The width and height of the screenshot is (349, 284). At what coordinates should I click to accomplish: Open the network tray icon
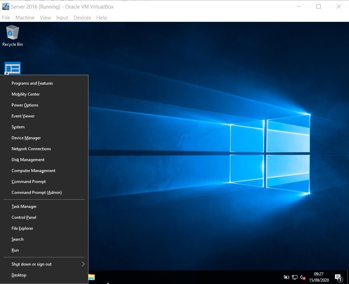coord(294,277)
